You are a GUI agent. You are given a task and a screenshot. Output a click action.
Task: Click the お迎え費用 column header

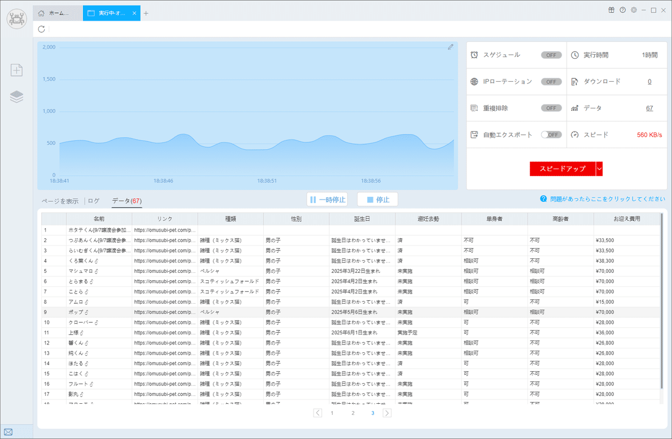coord(626,219)
